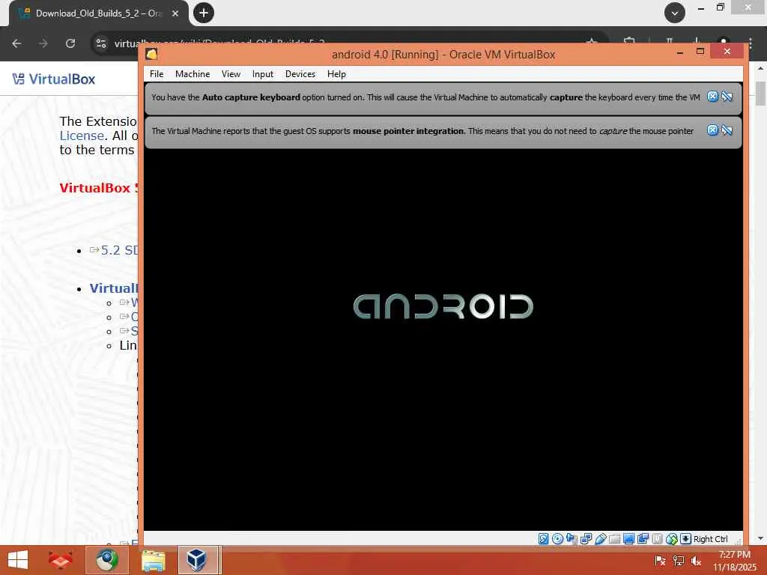Open Chrome tab search dropdown
Viewport: 767px width, 575px height.
pos(675,13)
